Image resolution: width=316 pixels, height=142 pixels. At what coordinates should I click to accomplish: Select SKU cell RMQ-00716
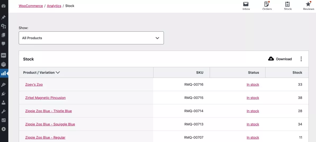coord(194,85)
